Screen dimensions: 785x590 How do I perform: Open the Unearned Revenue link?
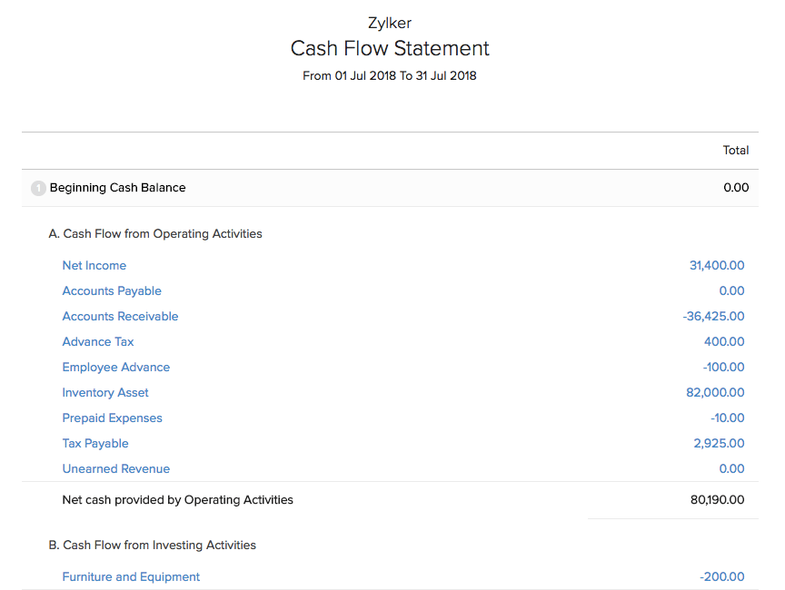116,469
